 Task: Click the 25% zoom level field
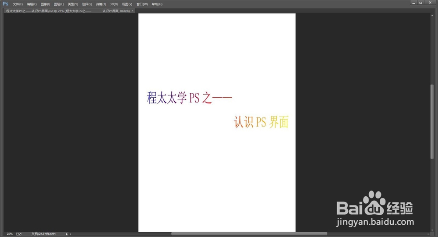pos(10,234)
